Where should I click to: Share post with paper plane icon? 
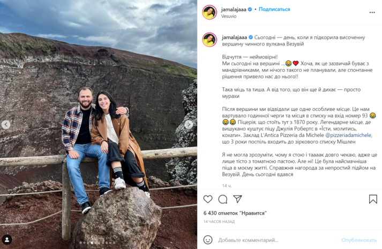237,199
